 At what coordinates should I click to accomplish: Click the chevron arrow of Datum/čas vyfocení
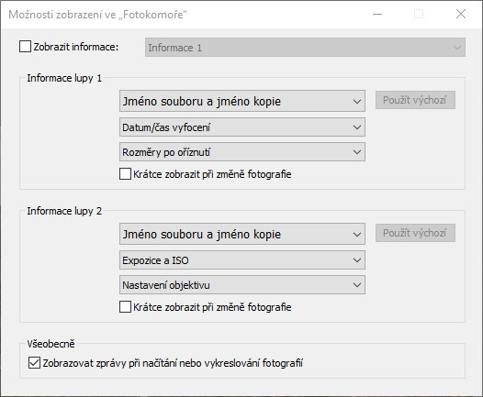(x=357, y=127)
